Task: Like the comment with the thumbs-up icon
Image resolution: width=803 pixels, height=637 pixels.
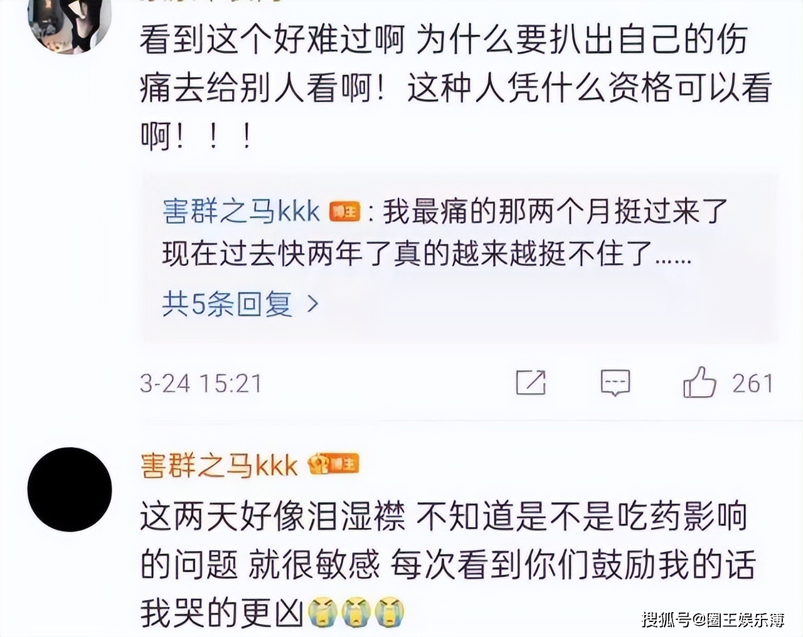Action: 699,382
